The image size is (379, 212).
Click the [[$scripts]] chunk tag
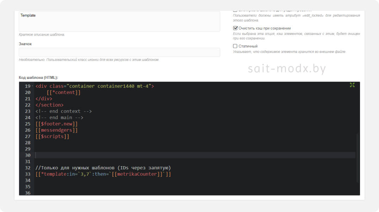(x=52, y=137)
